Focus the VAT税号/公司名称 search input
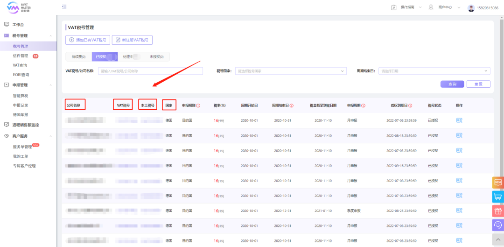The image size is (504, 247). pyautogui.click(x=150, y=71)
